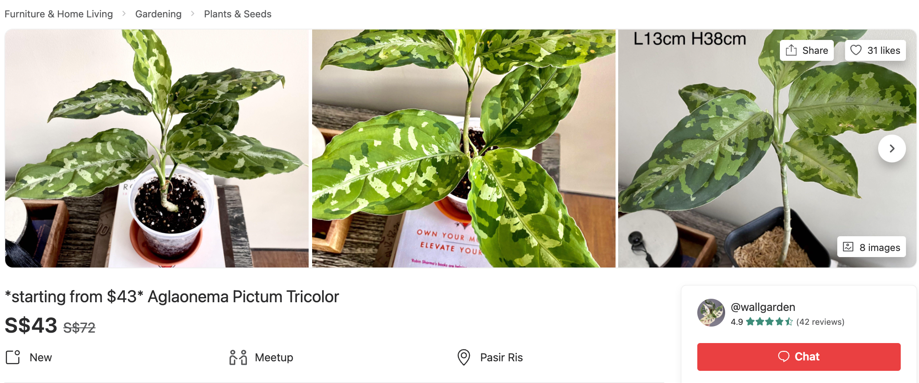Click the New condition tag icon

pyautogui.click(x=13, y=357)
